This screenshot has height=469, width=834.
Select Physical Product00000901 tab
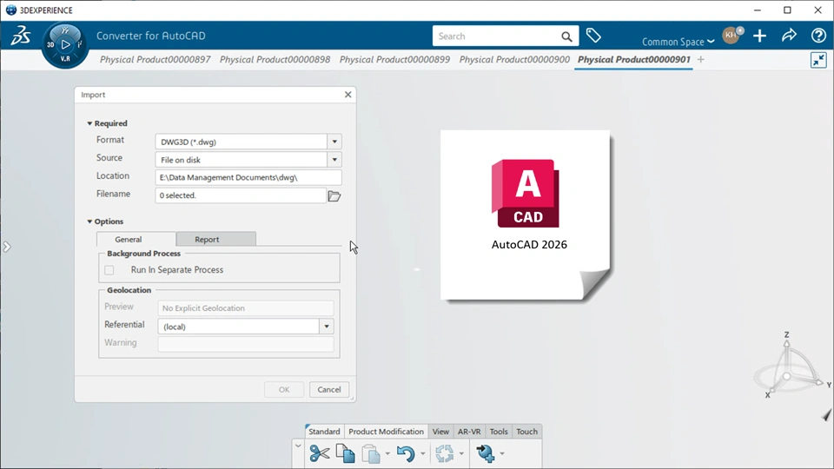pos(634,60)
